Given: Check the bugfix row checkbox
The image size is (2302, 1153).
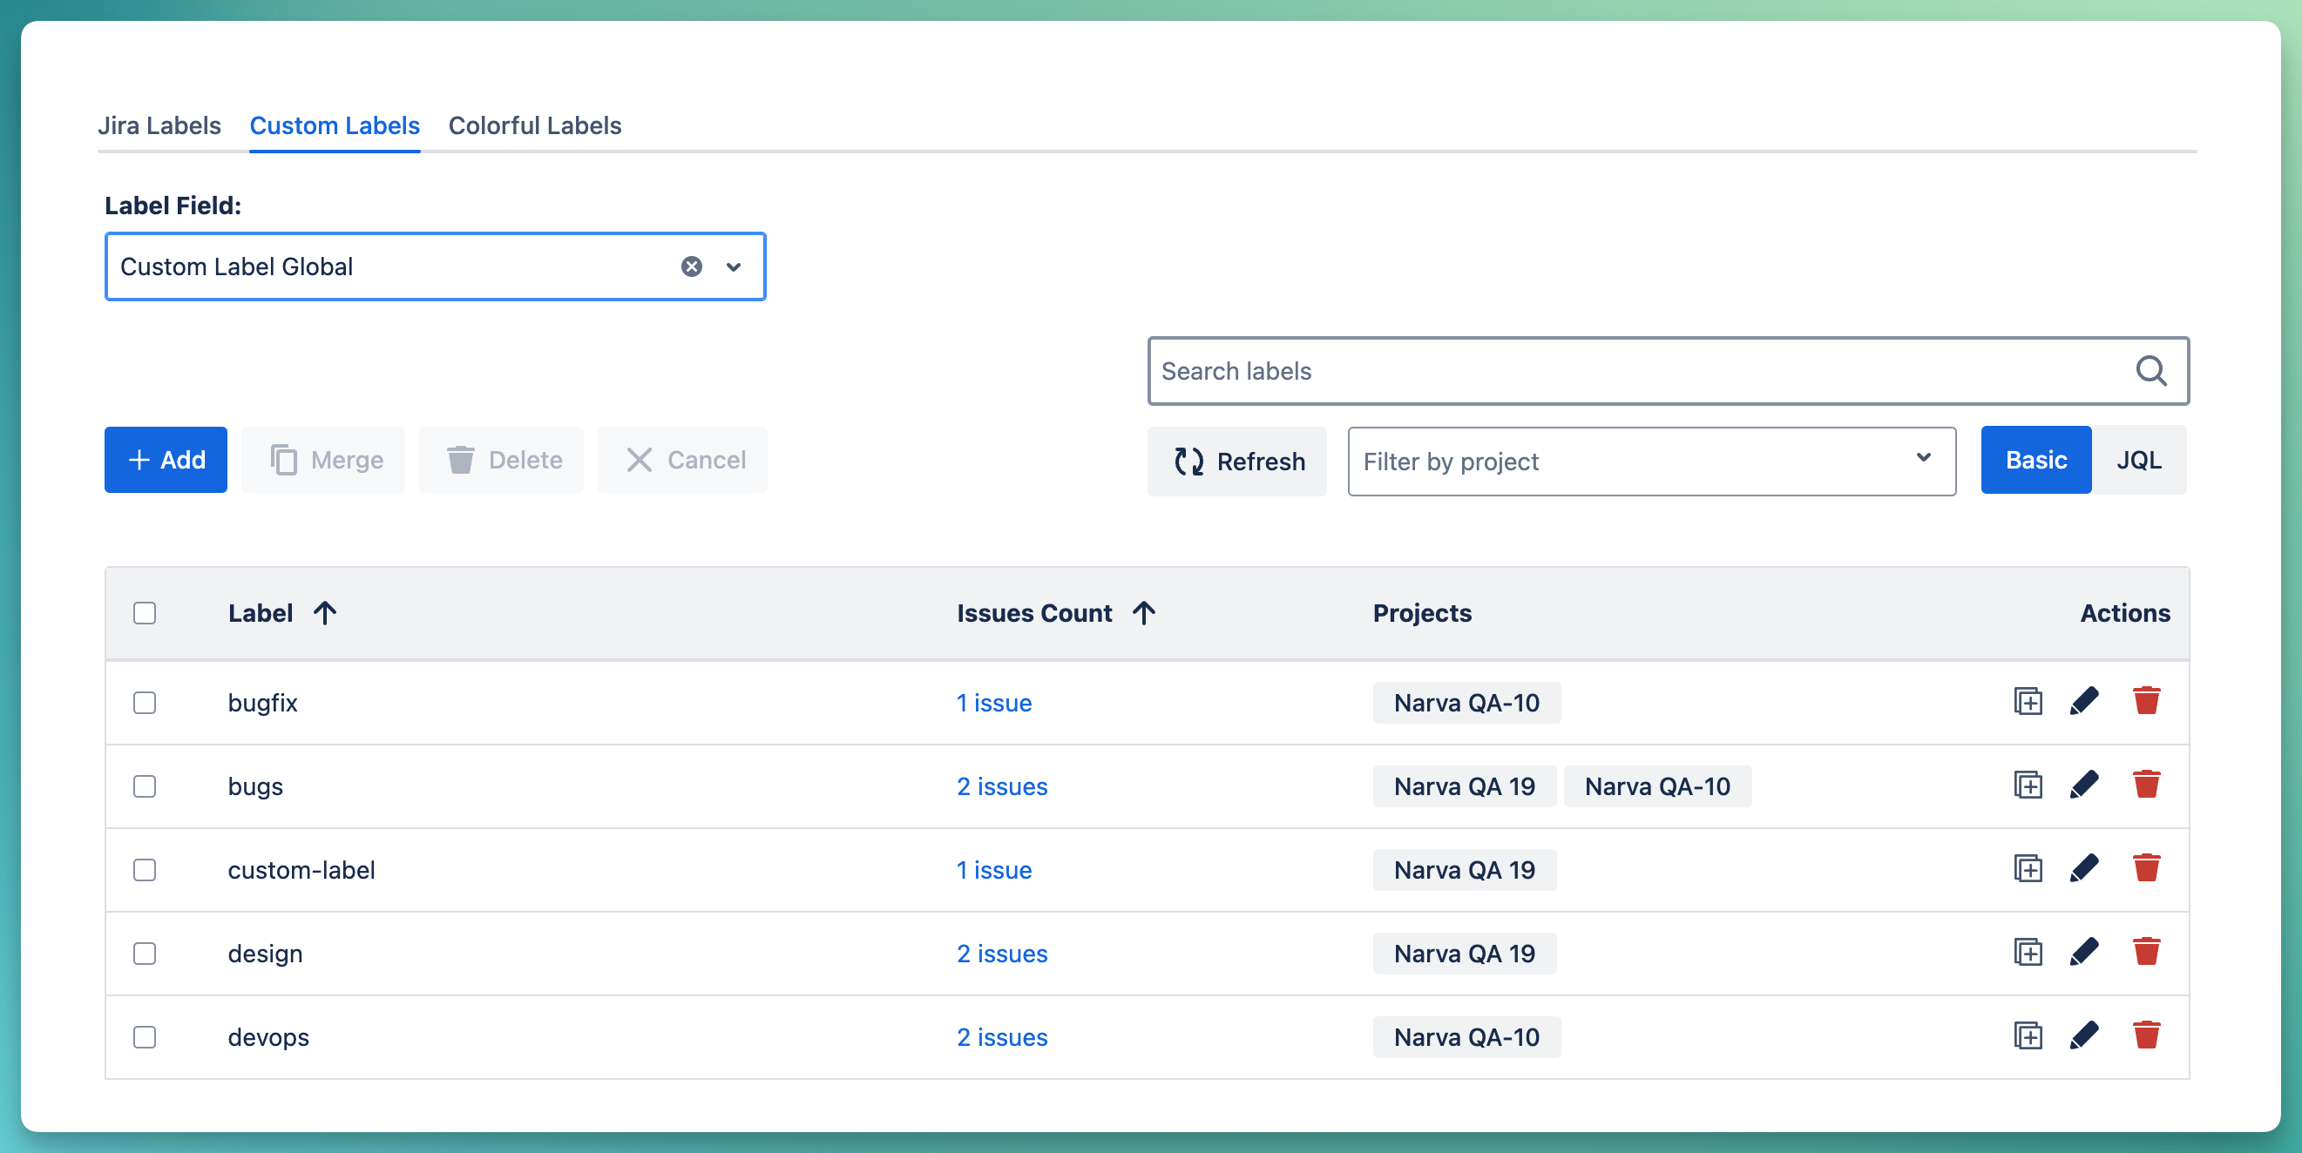Looking at the screenshot, I should pyautogui.click(x=145, y=703).
